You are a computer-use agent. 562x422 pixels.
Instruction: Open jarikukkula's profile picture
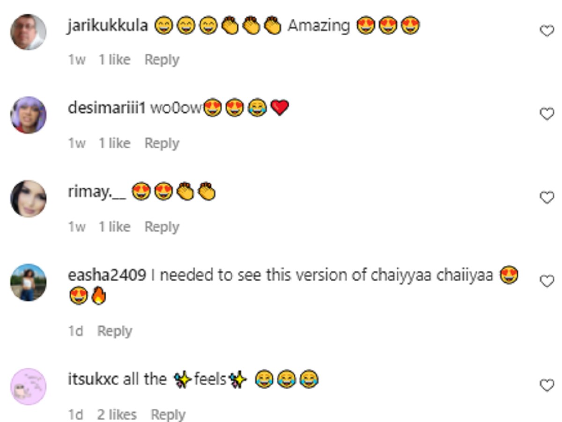(x=29, y=32)
